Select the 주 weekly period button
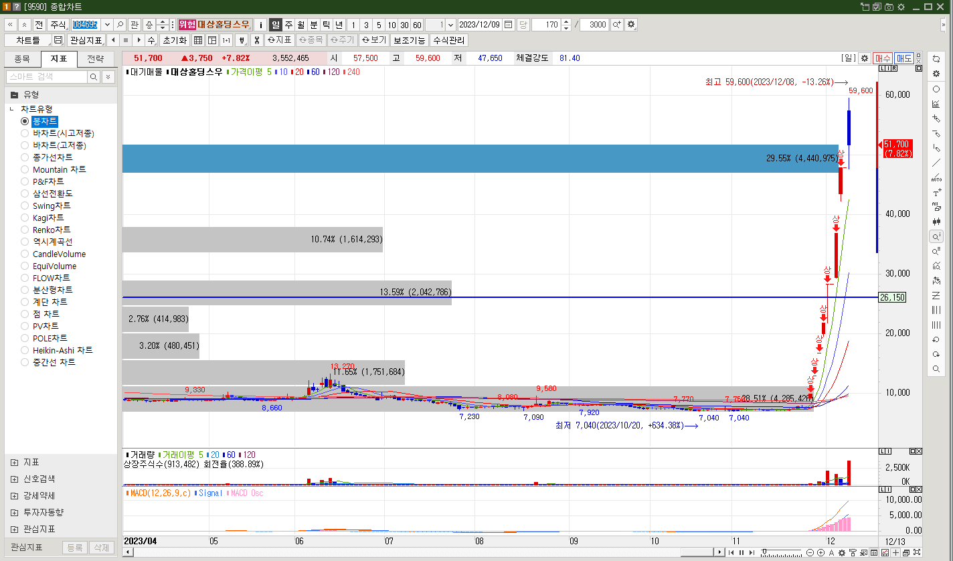Screen dimensions: 953x561 [288, 25]
